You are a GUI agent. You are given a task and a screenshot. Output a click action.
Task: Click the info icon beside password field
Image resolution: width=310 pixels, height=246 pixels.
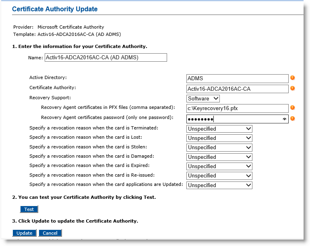click(293, 119)
